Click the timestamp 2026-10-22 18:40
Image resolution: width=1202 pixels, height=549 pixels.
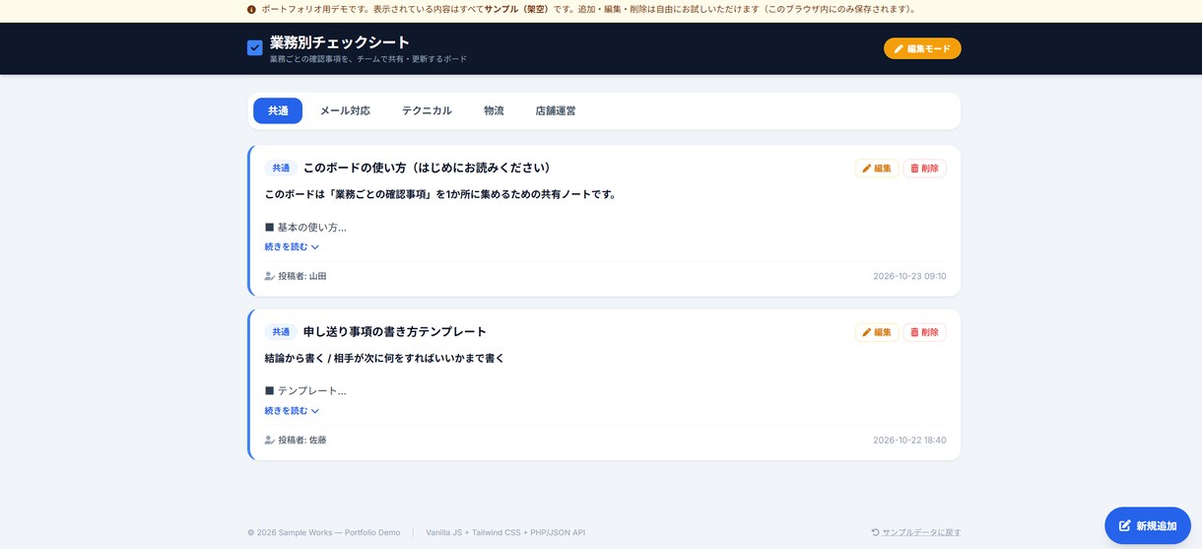coord(909,441)
